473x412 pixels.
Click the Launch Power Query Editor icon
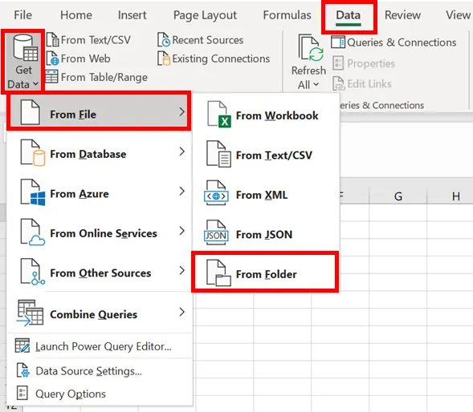tap(22, 345)
